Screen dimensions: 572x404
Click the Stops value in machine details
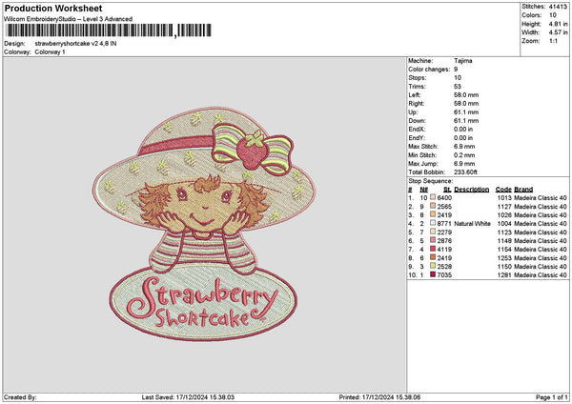coord(458,78)
